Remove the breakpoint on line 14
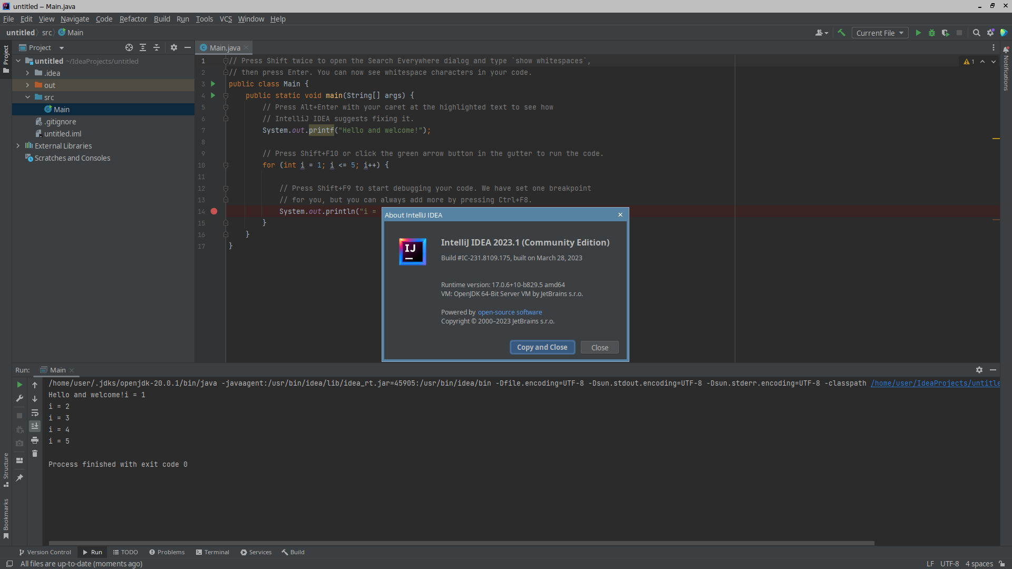1012x569 pixels. coord(214,211)
